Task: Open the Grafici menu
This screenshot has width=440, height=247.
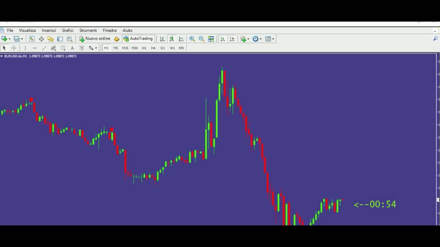Action: [x=68, y=31]
